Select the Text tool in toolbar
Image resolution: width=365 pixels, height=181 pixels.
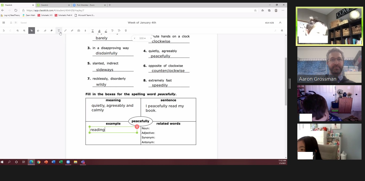[59, 31]
